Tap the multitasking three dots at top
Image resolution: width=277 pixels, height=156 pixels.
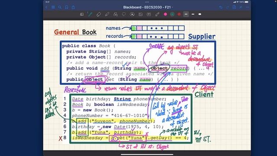147,2
